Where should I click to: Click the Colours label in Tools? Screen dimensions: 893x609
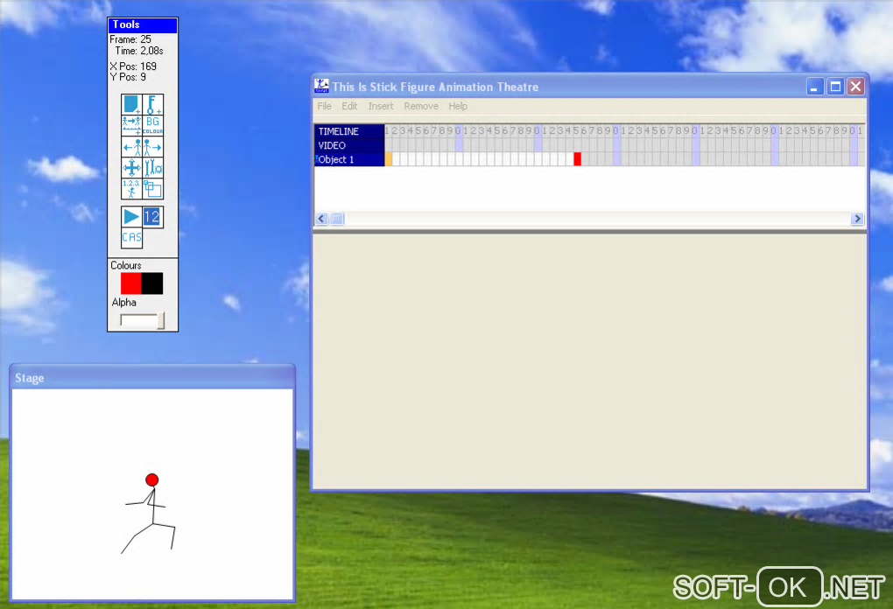pyautogui.click(x=126, y=265)
